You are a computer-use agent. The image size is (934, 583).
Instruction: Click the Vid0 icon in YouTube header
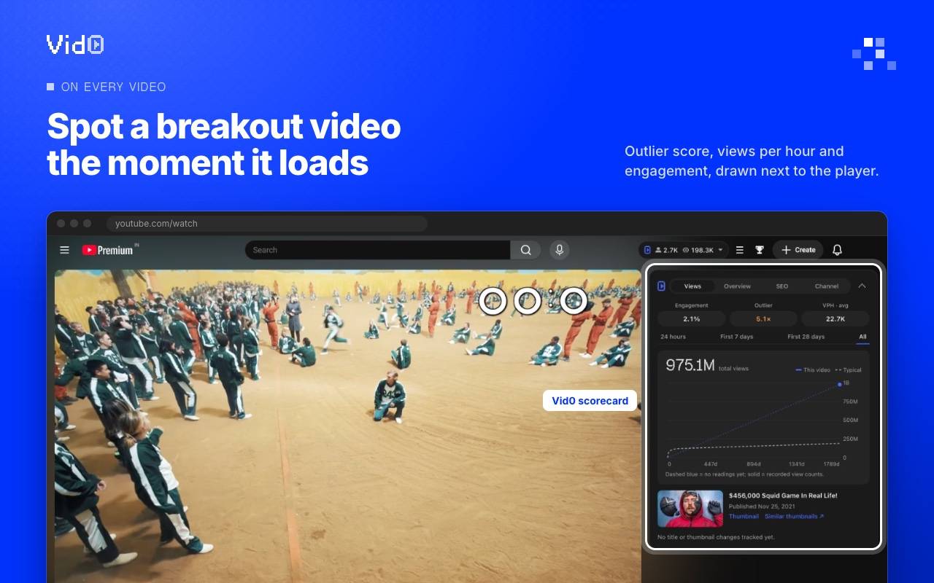pyautogui.click(x=647, y=250)
